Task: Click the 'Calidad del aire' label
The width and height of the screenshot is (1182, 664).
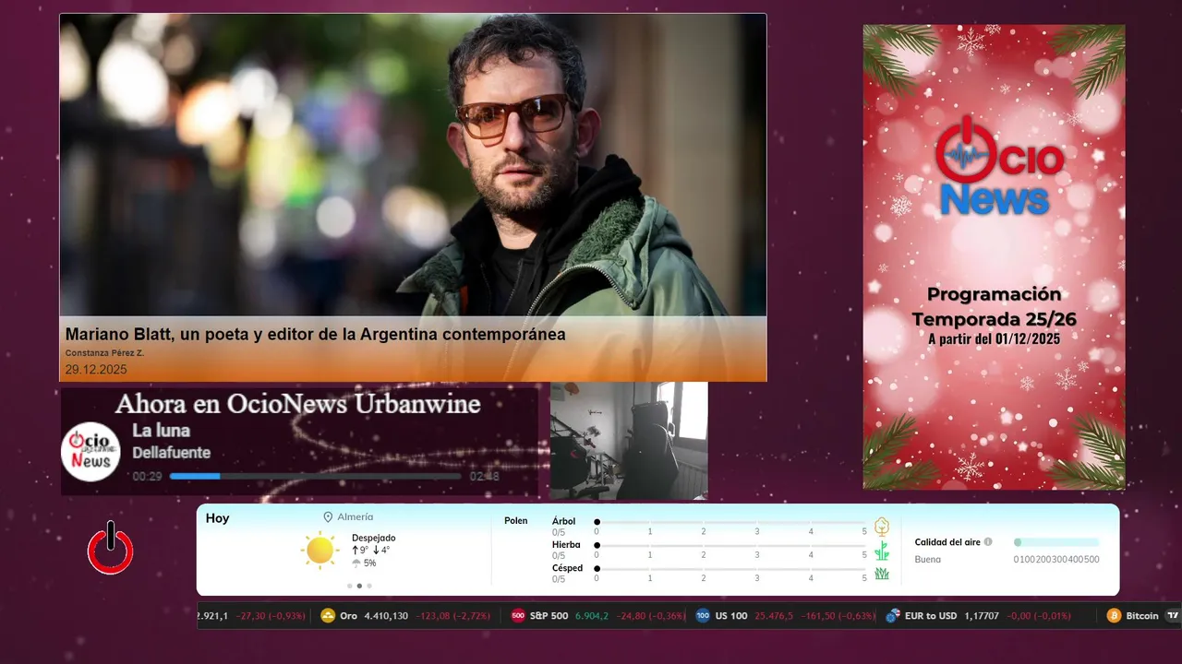Action: pyautogui.click(x=947, y=542)
